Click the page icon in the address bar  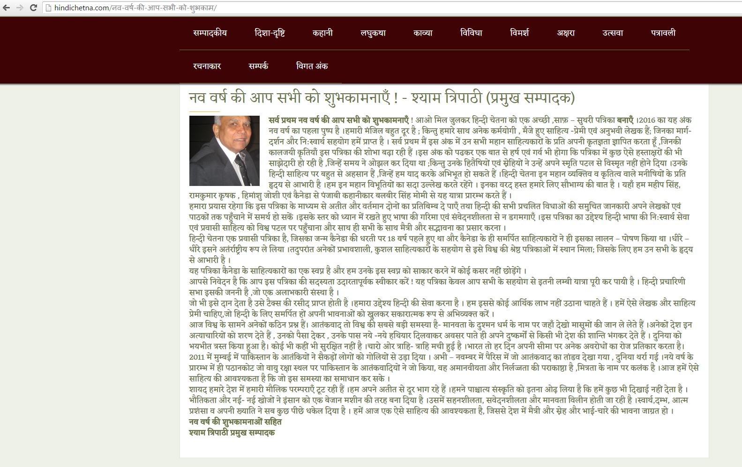[48, 8]
